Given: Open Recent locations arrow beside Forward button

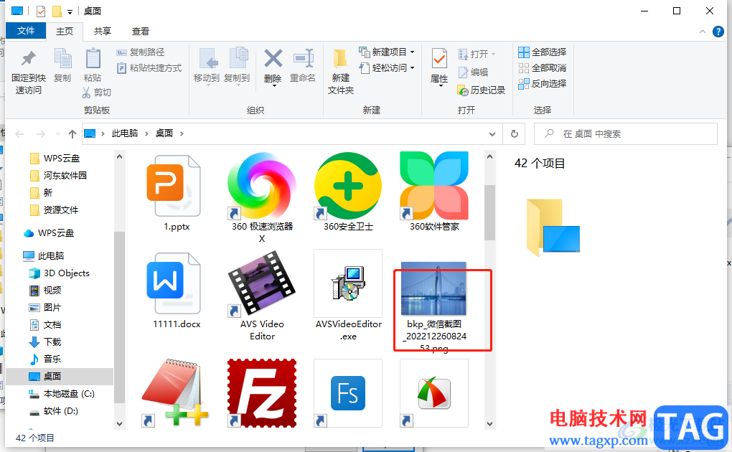Looking at the screenshot, I should (57, 134).
